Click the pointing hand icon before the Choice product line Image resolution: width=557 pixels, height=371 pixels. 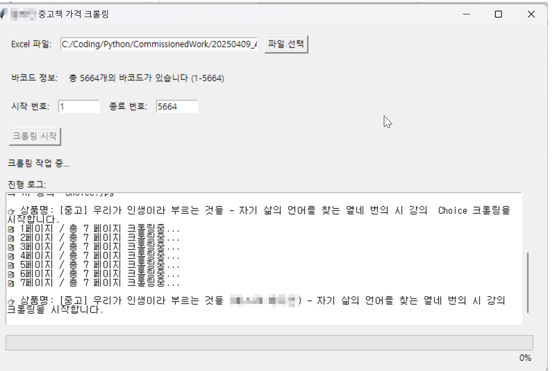11,211
